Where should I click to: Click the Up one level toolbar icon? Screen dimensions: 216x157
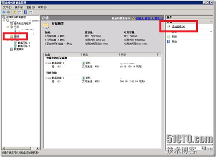15,12
